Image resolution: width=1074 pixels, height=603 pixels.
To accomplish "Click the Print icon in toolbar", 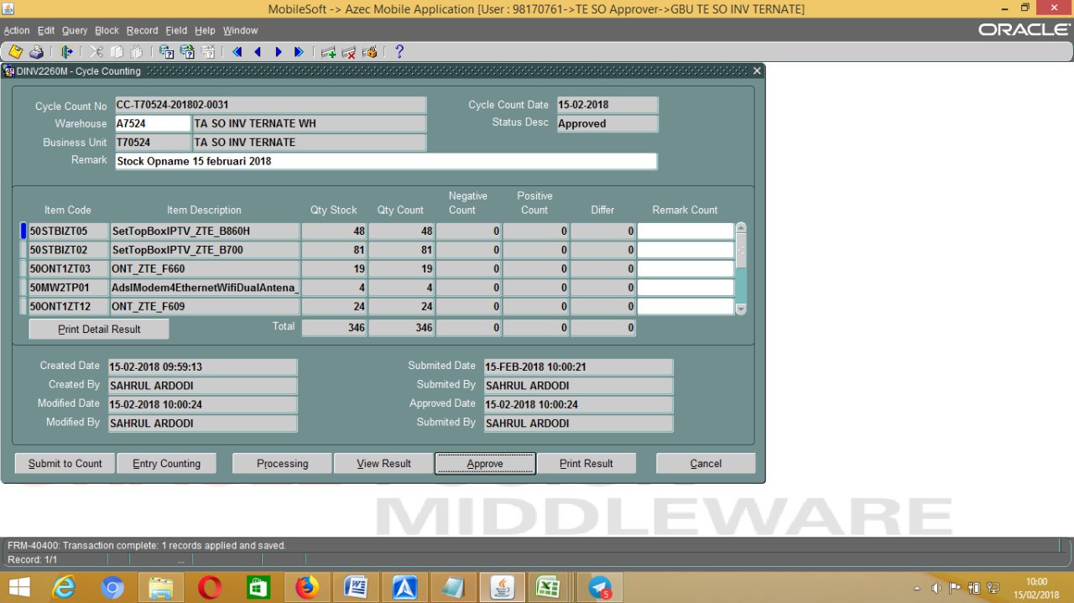I will pyautogui.click(x=36, y=52).
